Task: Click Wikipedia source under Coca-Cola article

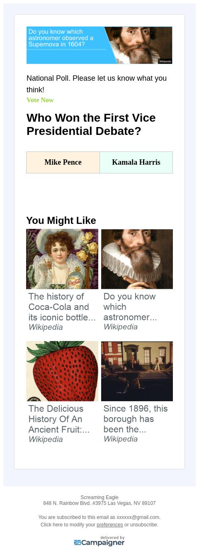Action: (46, 327)
